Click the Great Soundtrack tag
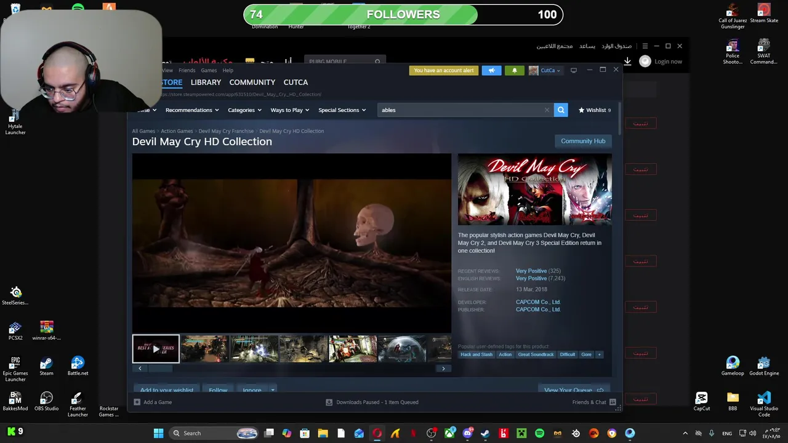The height and width of the screenshot is (443, 788). pyautogui.click(x=536, y=354)
